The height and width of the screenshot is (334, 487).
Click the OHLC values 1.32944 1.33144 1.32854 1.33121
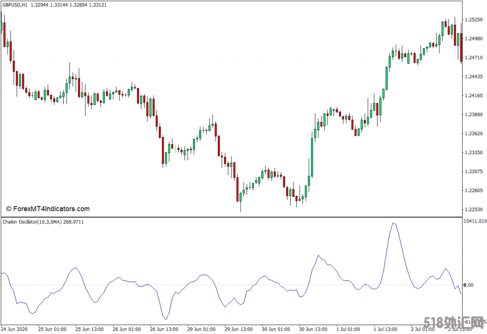[68, 5]
